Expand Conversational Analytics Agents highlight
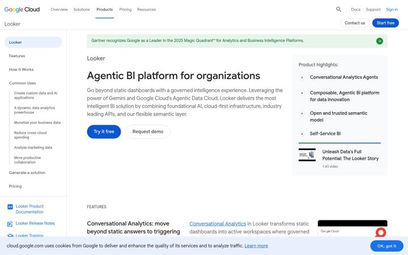 point(302,77)
